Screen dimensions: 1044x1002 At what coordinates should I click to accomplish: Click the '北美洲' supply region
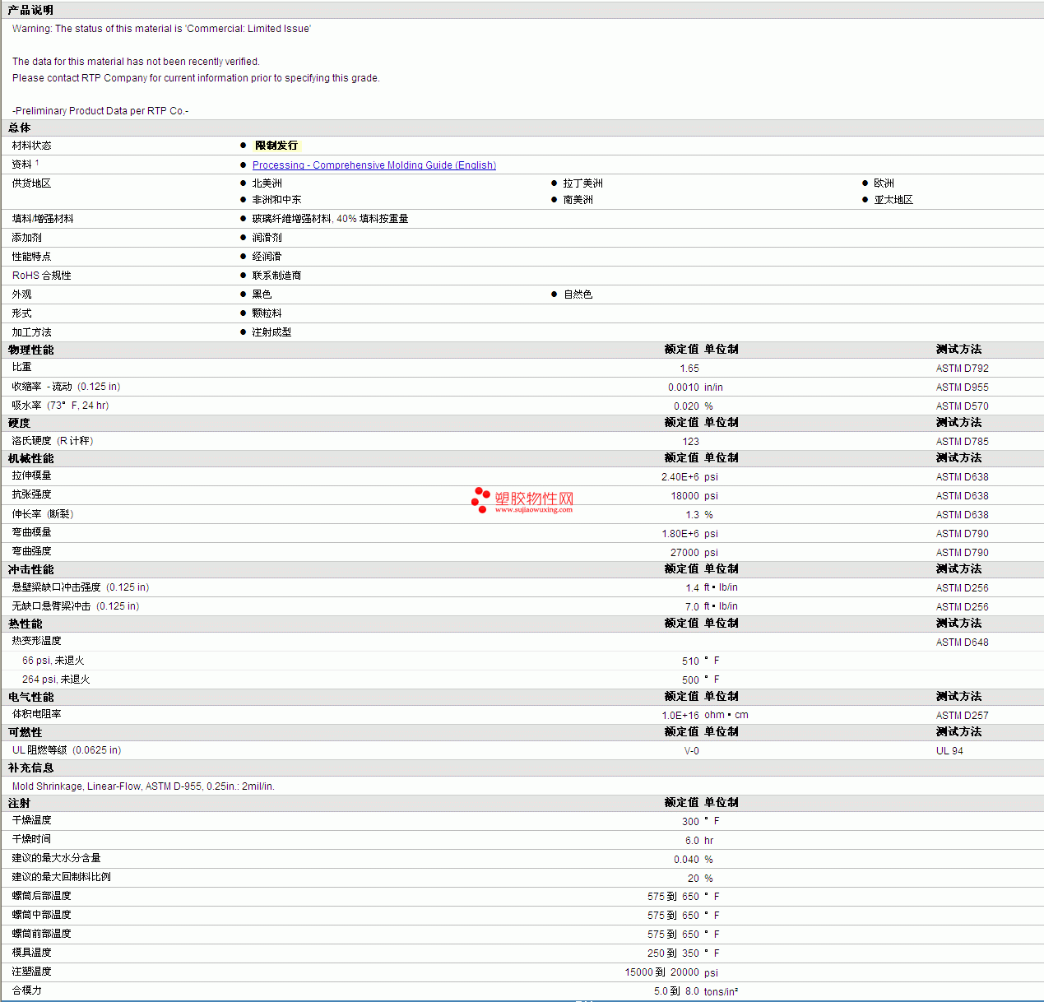(x=267, y=183)
